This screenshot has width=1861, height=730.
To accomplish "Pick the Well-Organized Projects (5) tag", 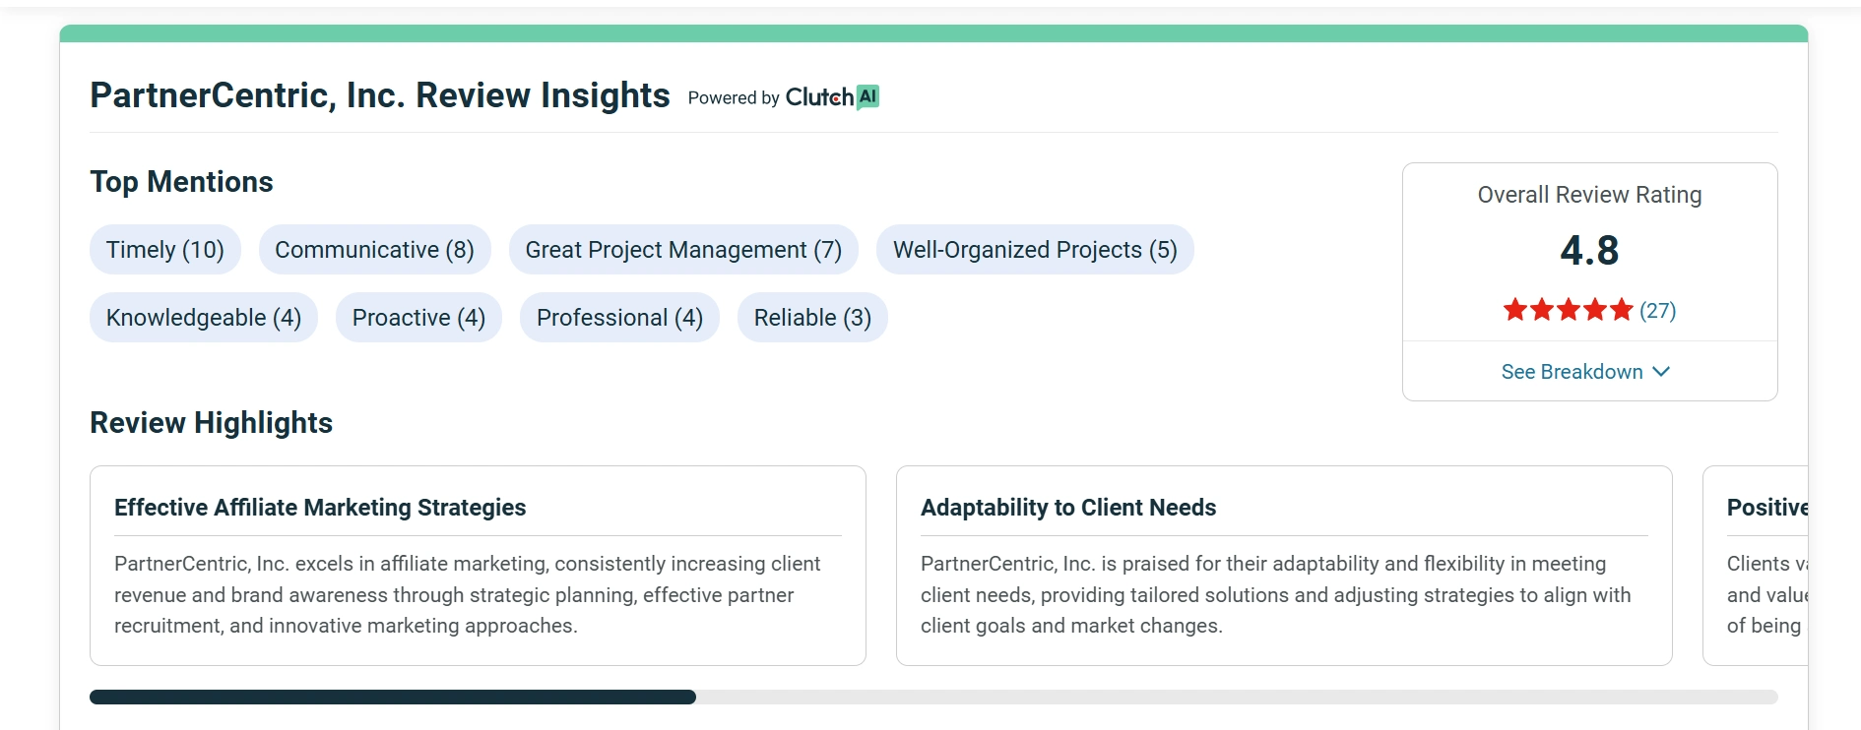I will point(1035,250).
